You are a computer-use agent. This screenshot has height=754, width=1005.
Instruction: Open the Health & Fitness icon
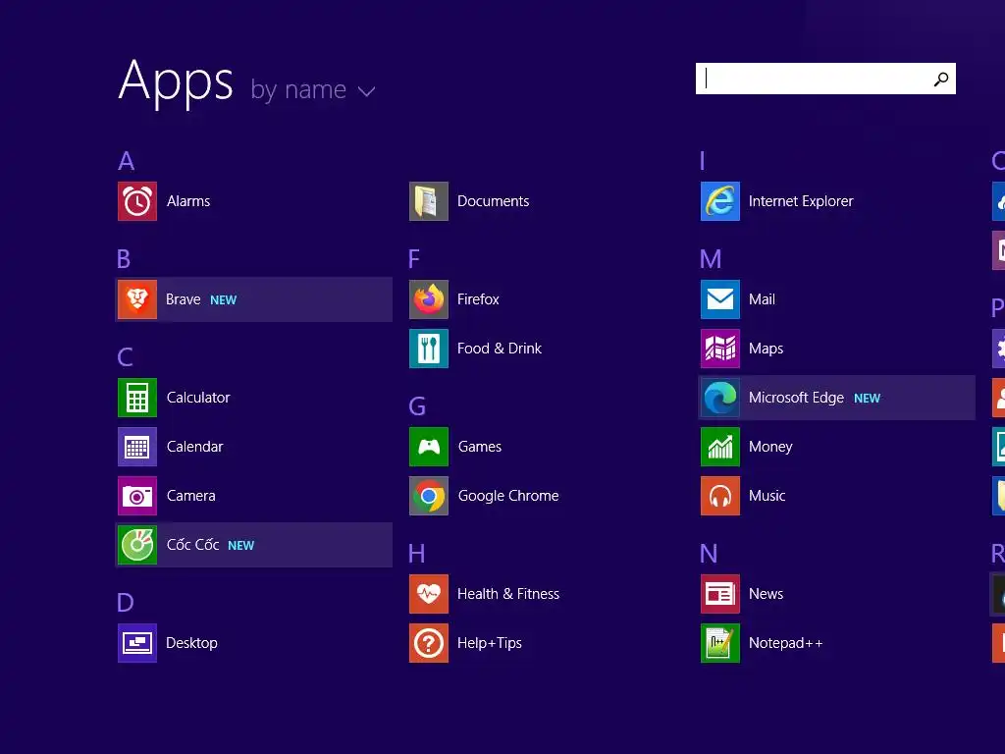tap(429, 594)
